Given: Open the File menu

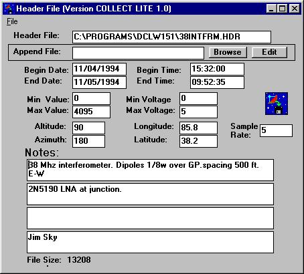Looking at the screenshot, I should click(12, 21).
